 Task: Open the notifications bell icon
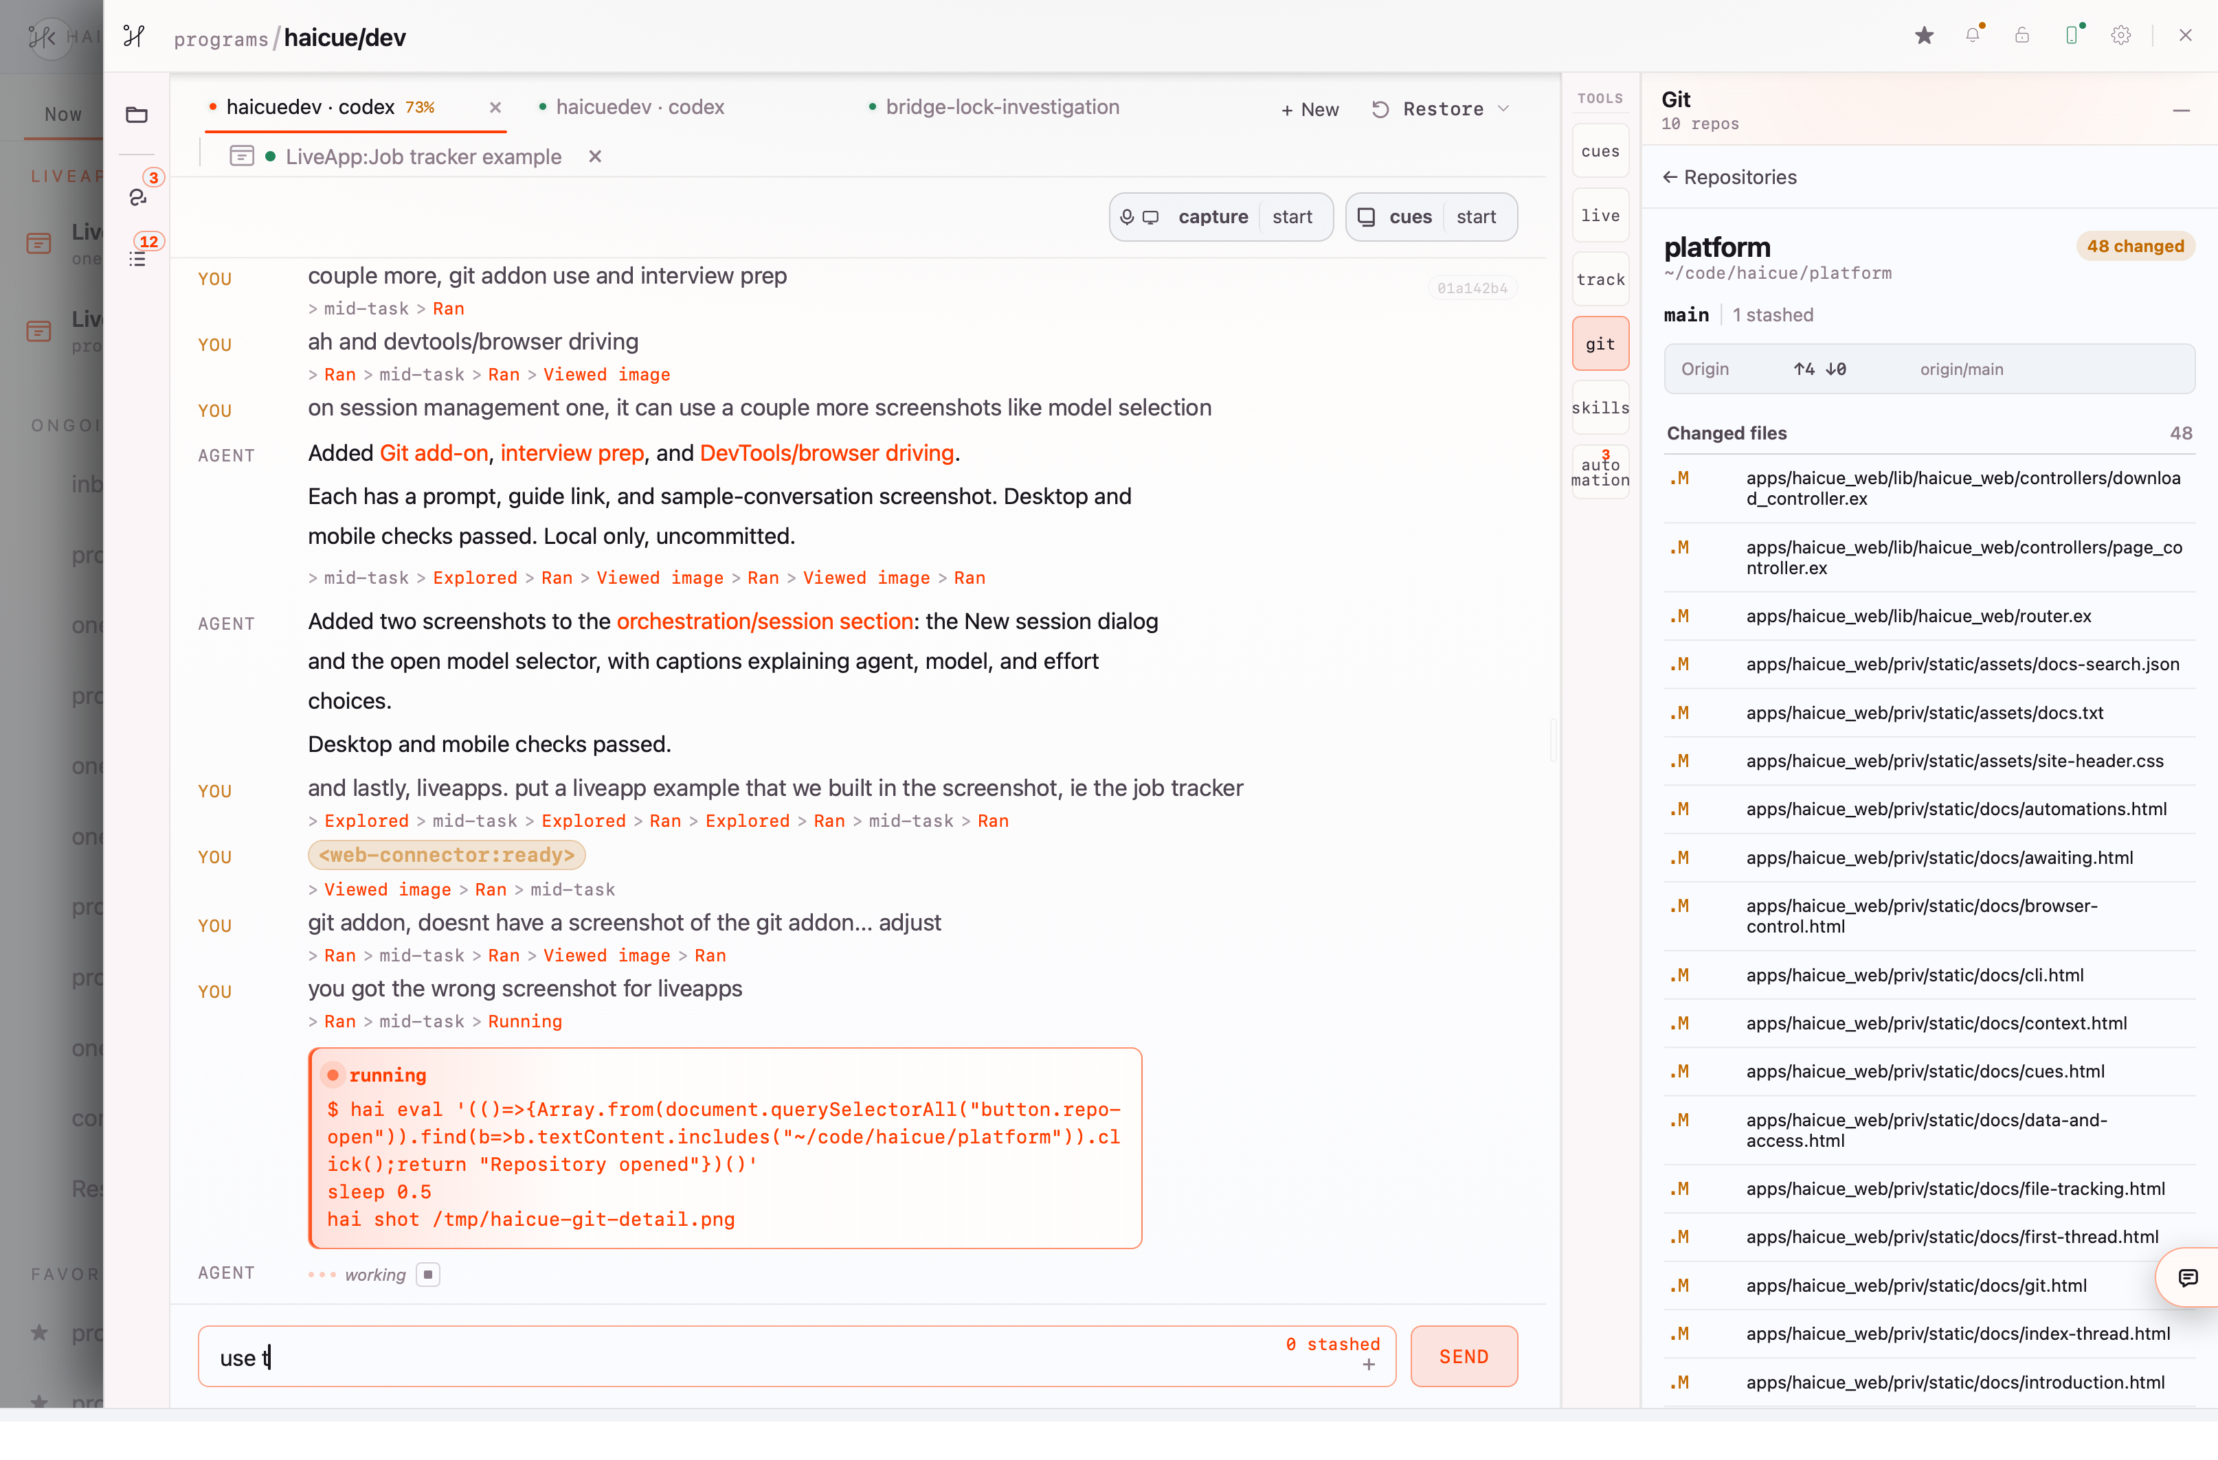[1973, 36]
